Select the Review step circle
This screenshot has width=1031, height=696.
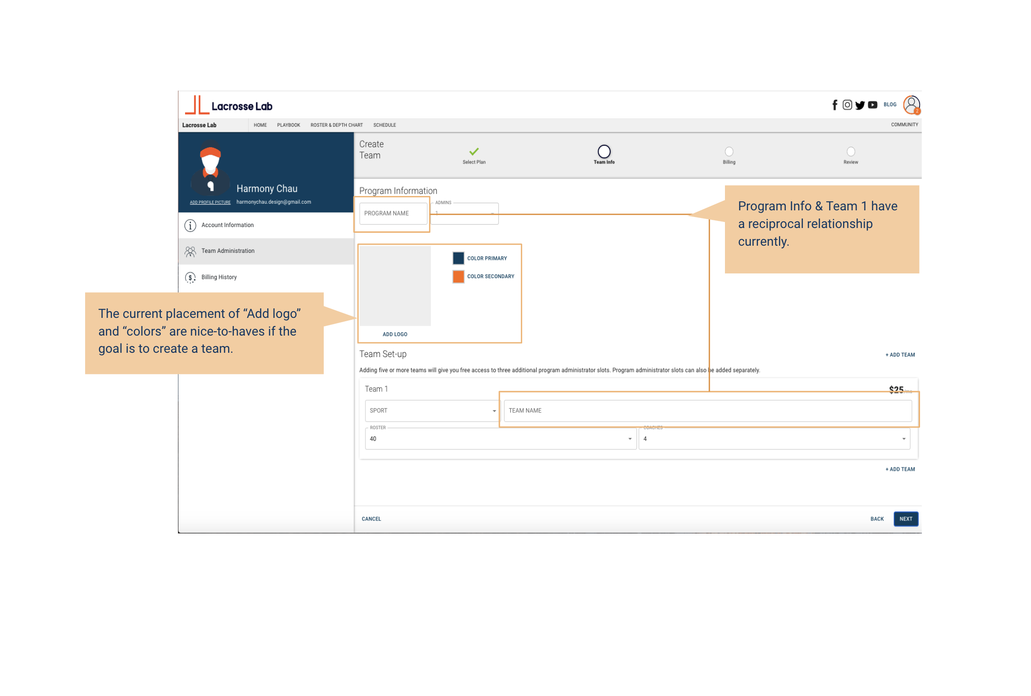click(851, 152)
